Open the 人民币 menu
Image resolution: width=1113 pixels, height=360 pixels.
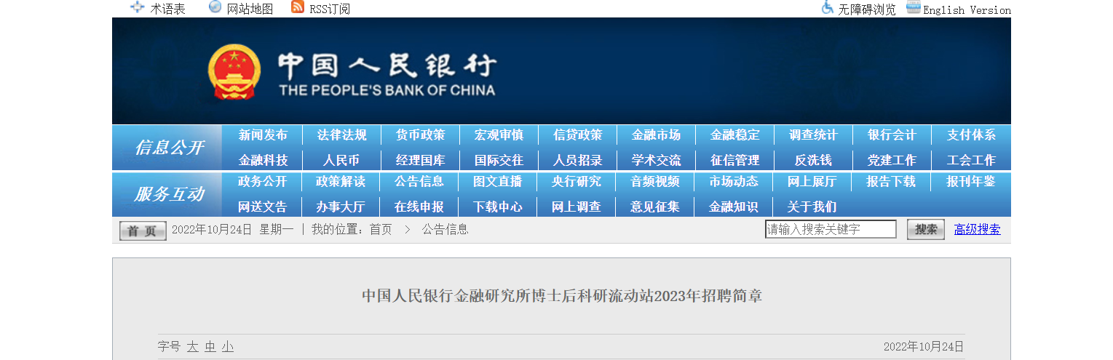coord(341,160)
